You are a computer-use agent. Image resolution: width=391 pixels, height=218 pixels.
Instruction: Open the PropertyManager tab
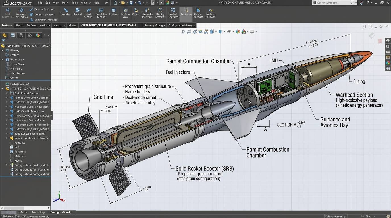pyautogui.click(x=155, y=25)
